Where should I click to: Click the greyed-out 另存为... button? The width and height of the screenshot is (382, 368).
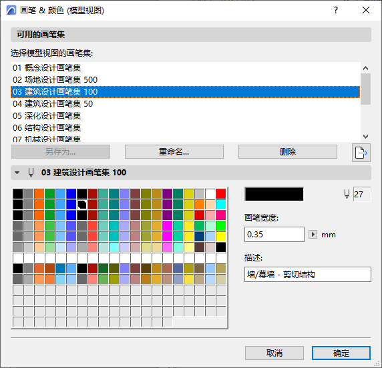(x=60, y=152)
